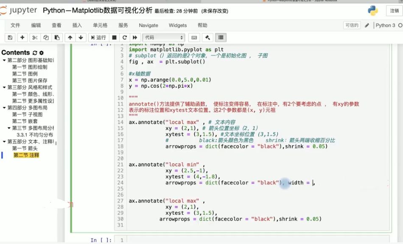Screen dimensions: 403x244
Task: Move the selected cell up
Action: coord(70,38)
